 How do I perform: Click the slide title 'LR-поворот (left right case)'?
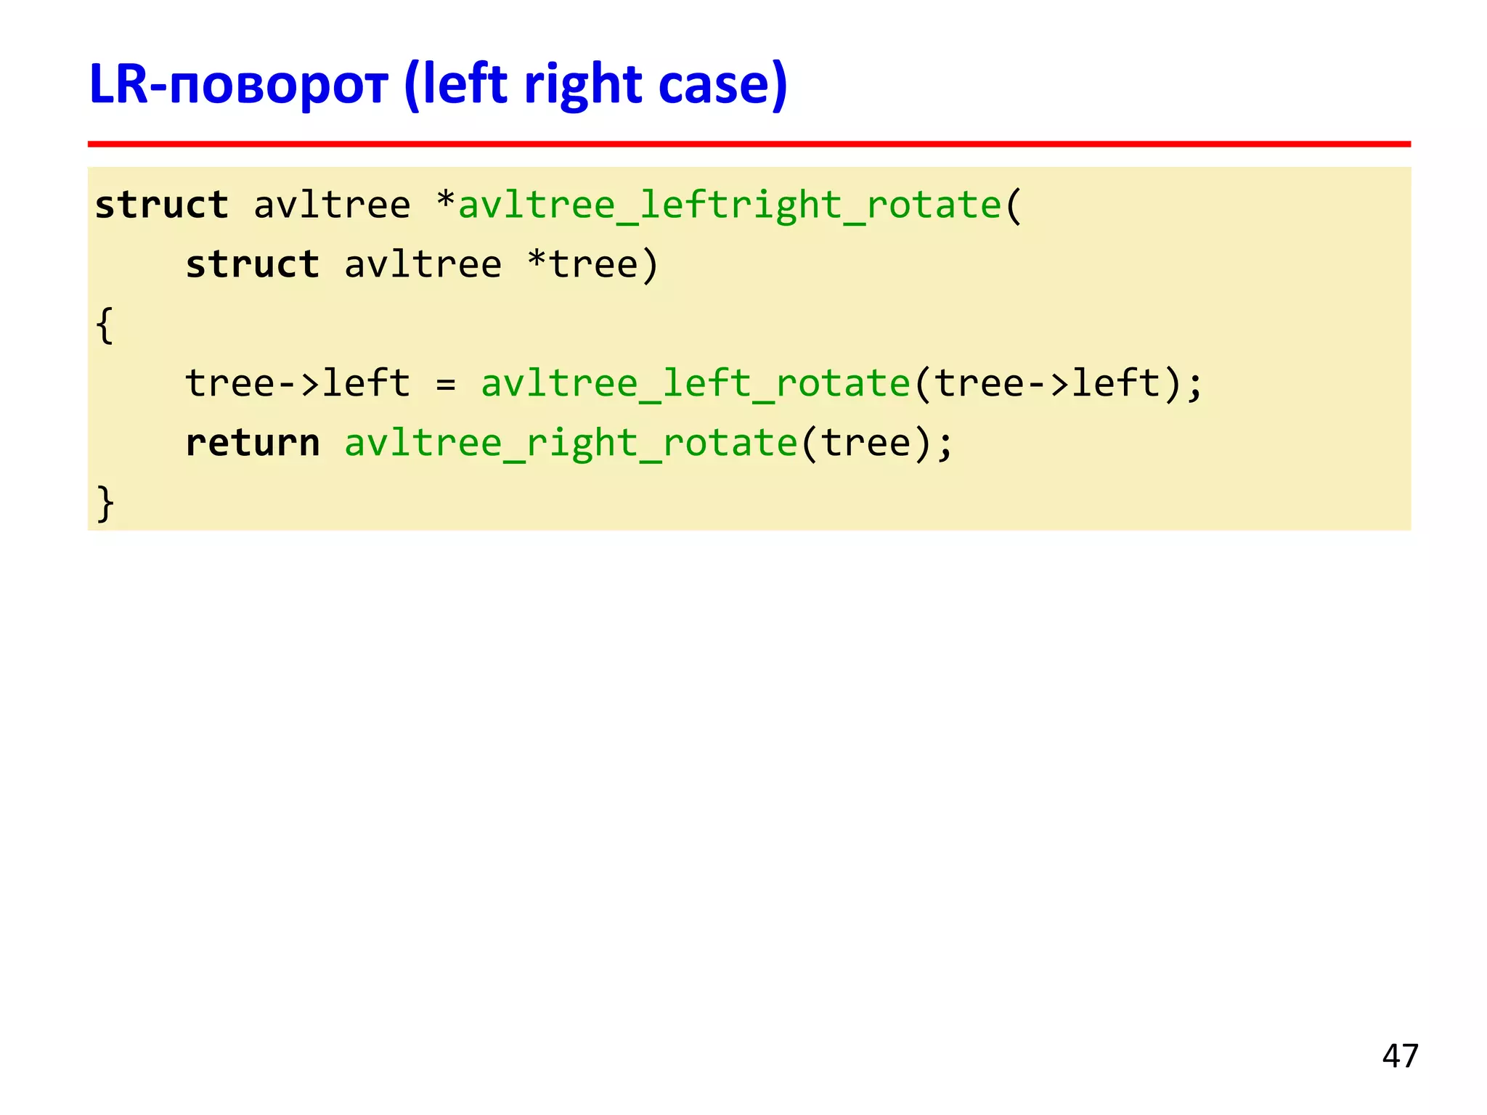click(x=438, y=85)
